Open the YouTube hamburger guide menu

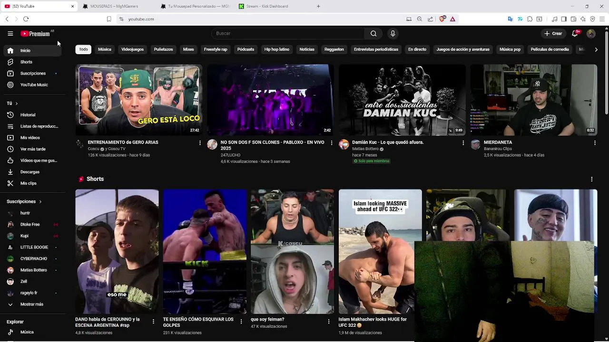(x=10, y=33)
